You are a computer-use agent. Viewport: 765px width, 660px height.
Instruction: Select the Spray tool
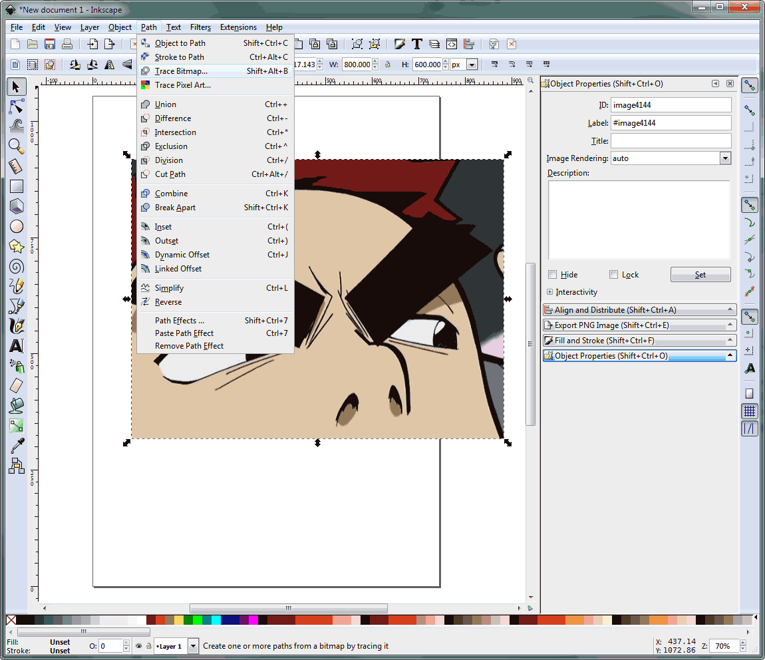[16, 366]
